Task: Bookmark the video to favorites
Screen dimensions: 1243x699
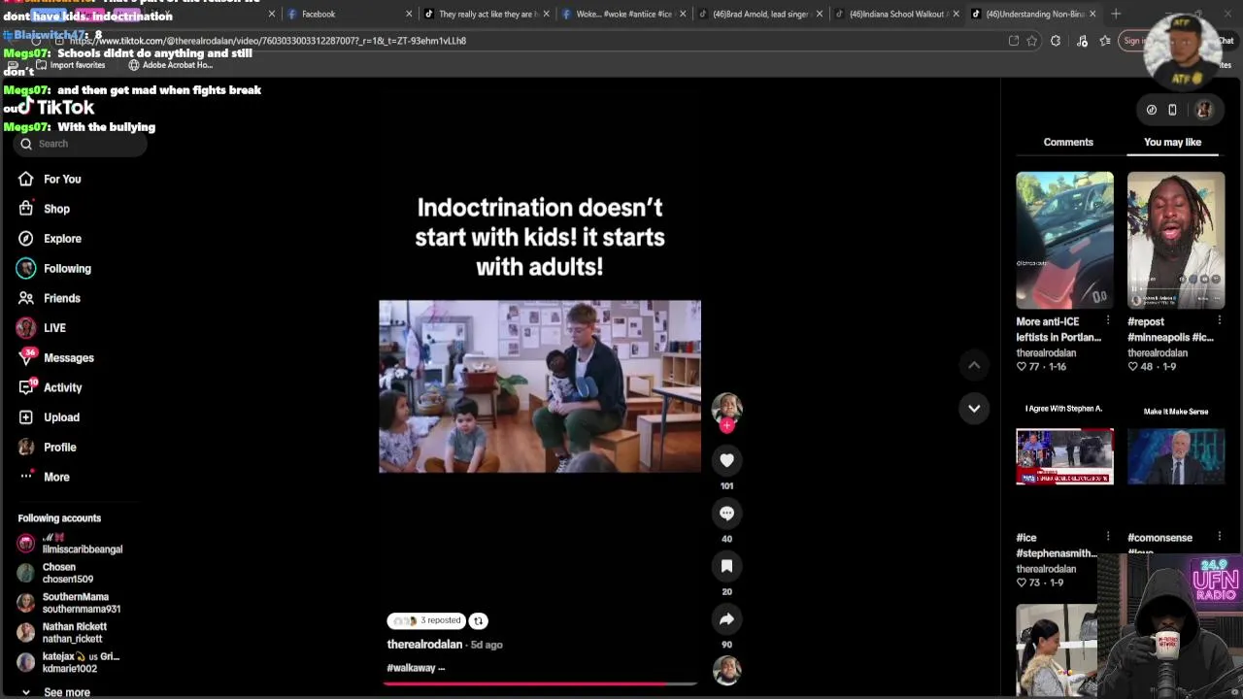Action: point(726,566)
